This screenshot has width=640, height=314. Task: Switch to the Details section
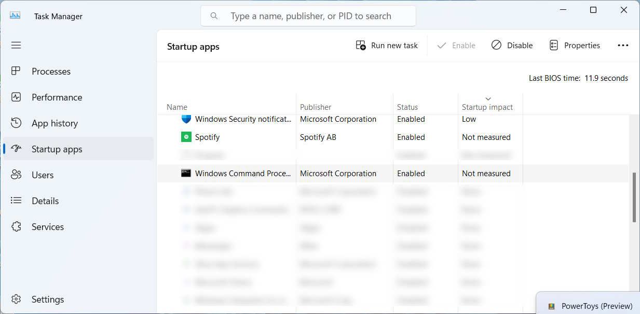click(x=45, y=201)
